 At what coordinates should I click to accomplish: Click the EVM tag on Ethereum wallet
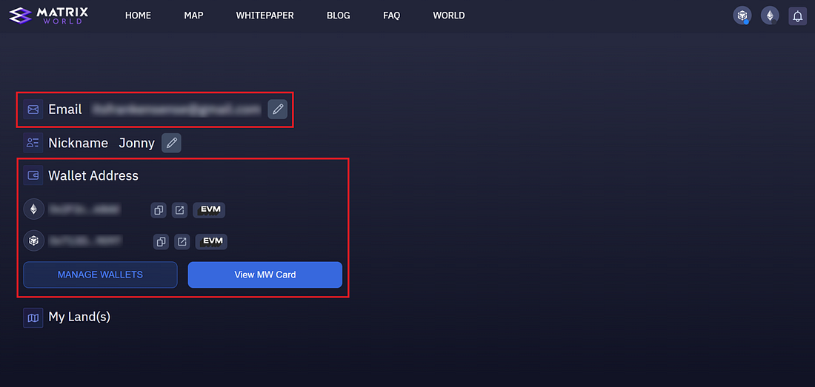coord(210,209)
